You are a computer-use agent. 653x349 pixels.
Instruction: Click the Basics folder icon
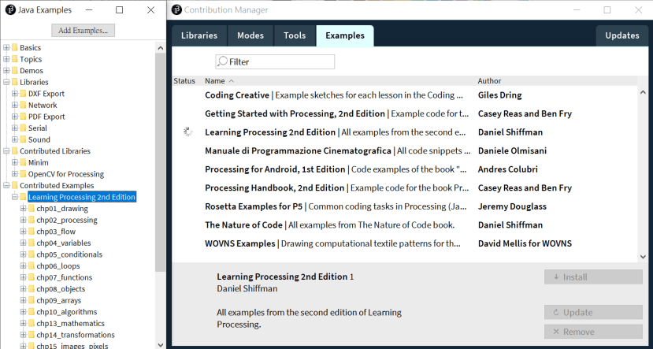pyautogui.click(x=15, y=47)
